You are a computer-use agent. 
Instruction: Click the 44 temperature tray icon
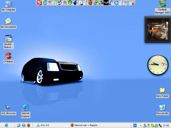pyautogui.click(x=156, y=125)
